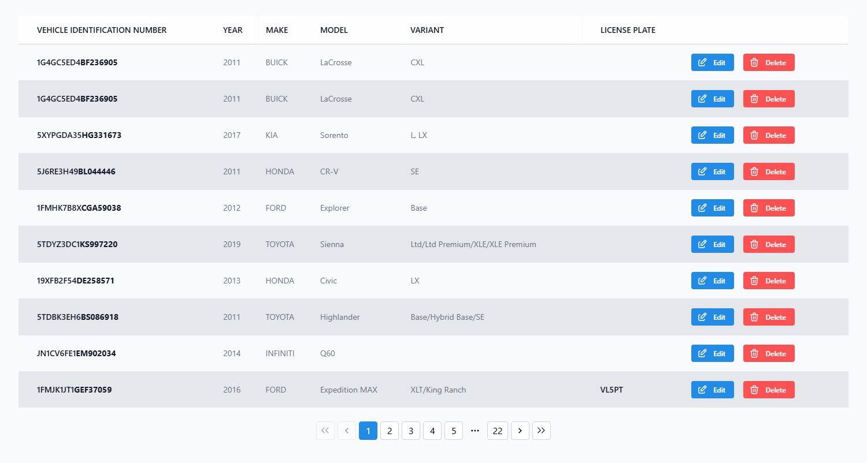The height and width of the screenshot is (463, 867).
Task: Select page 1 in pagination
Action: pos(368,431)
